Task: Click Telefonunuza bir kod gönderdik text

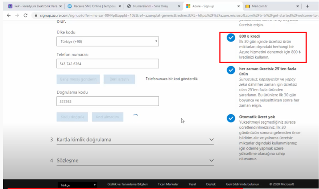Action: pos(172,79)
